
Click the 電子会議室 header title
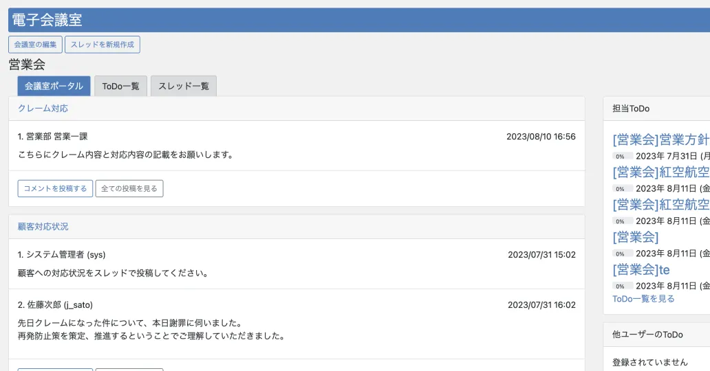coord(47,20)
